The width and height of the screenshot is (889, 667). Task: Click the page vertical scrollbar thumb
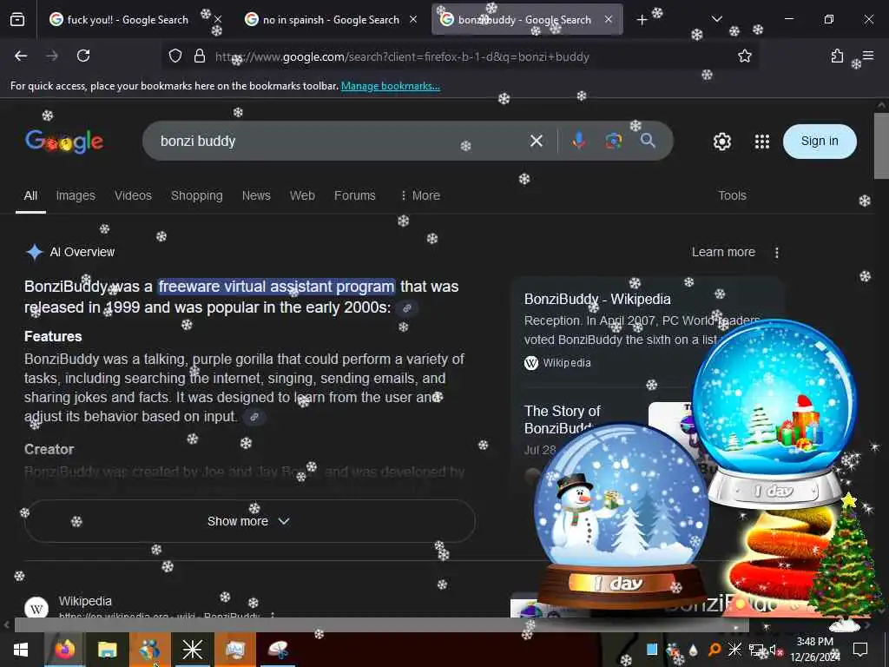click(882, 146)
